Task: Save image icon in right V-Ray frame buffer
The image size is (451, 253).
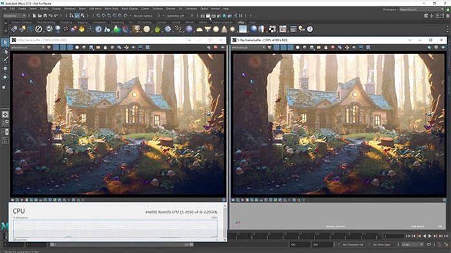Action: [312, 48]
